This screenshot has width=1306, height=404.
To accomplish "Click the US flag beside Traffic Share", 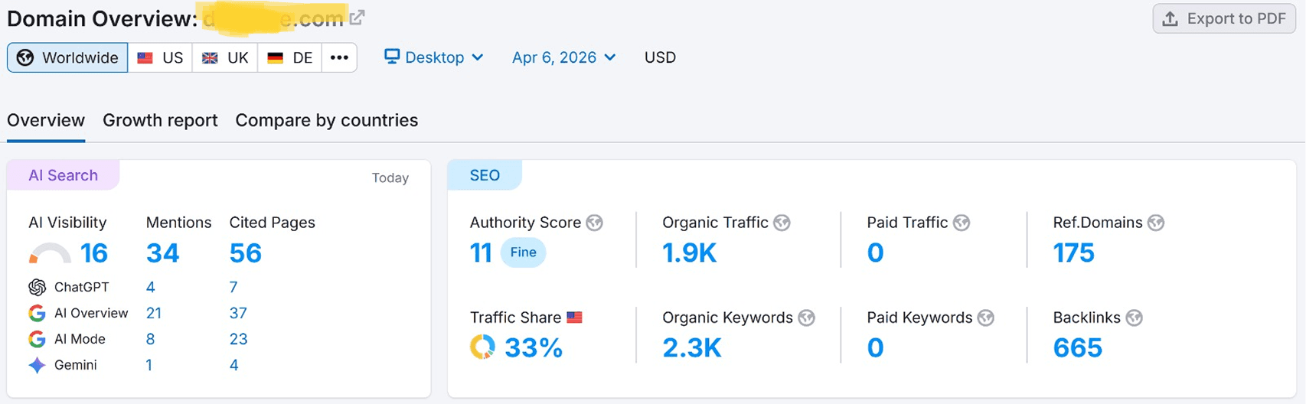I will [x=574, y=318].
